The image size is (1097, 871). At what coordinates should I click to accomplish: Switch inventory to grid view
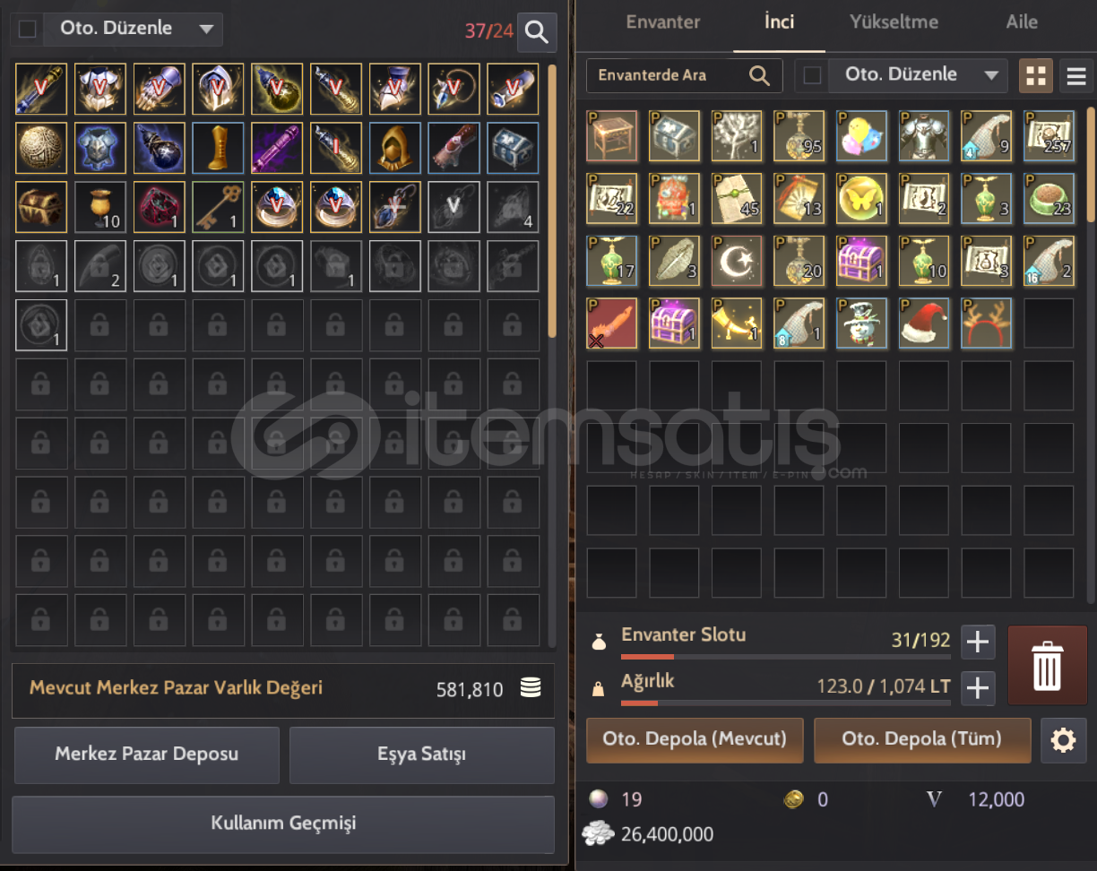(1036, 76)
